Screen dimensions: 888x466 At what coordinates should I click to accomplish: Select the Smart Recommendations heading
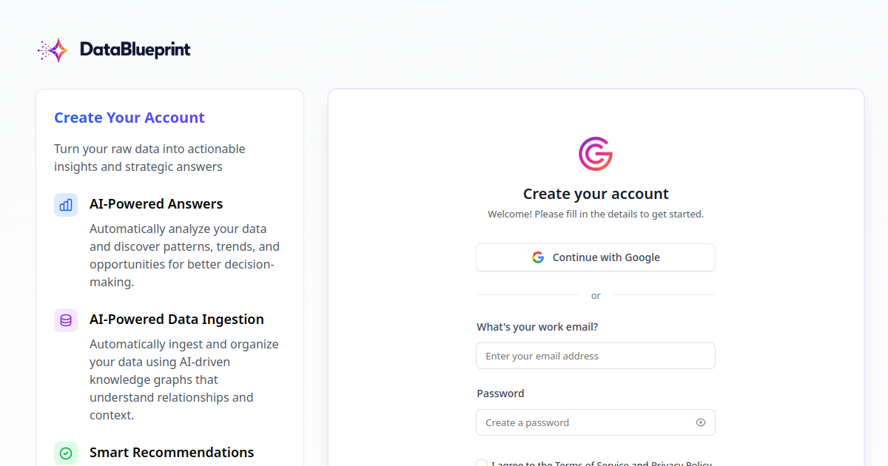pyautogui.click(x=172, y=453)
